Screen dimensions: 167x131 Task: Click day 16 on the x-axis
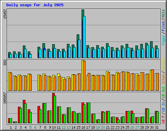coord(83,127)
